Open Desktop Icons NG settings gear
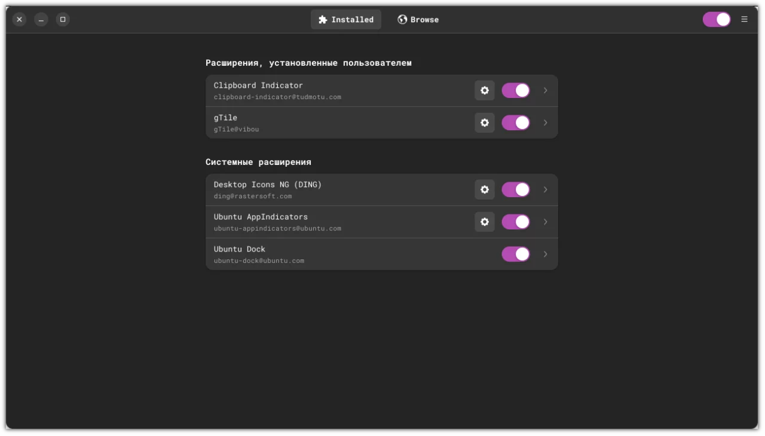765x436 pixels. pos(484,189)
